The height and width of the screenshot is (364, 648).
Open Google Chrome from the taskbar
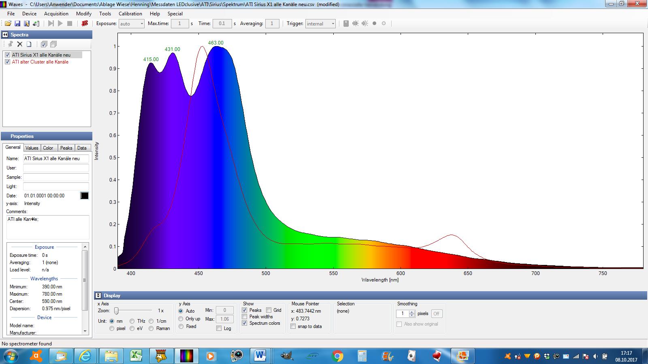[x=337, y=356]
